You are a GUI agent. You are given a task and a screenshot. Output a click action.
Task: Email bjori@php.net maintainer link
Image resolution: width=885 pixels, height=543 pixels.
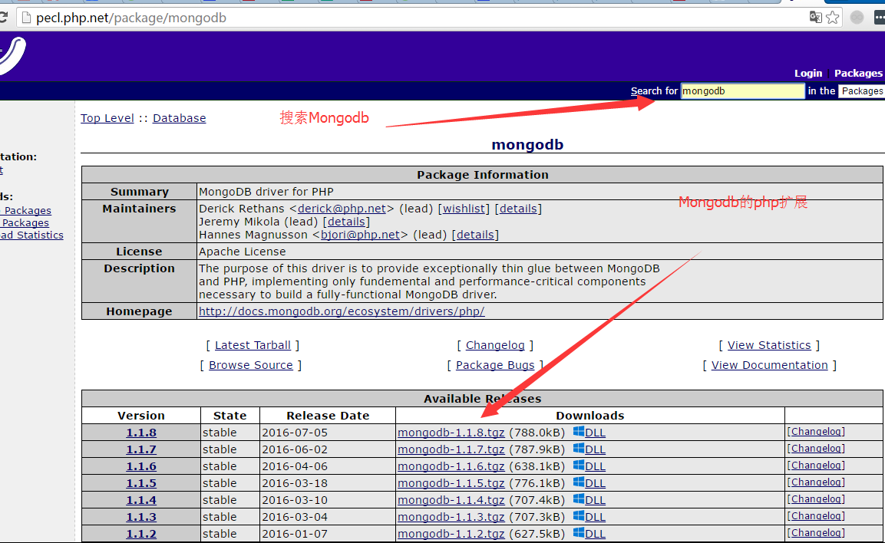360,235
